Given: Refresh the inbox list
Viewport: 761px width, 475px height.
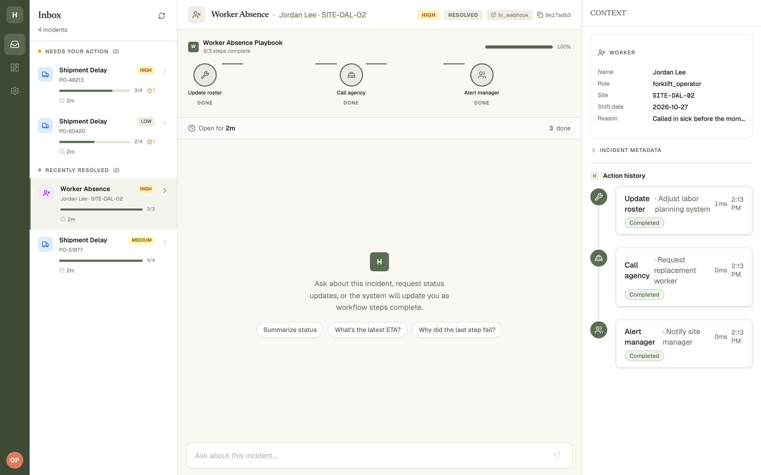Looking at the screenshot, I should tap(162, 16).
